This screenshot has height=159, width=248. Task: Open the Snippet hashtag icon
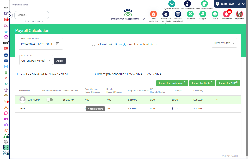[203, 14]
